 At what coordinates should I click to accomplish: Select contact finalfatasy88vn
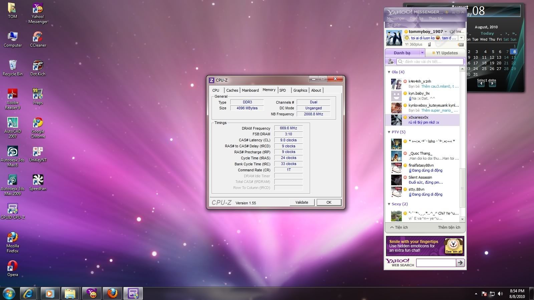423,168
